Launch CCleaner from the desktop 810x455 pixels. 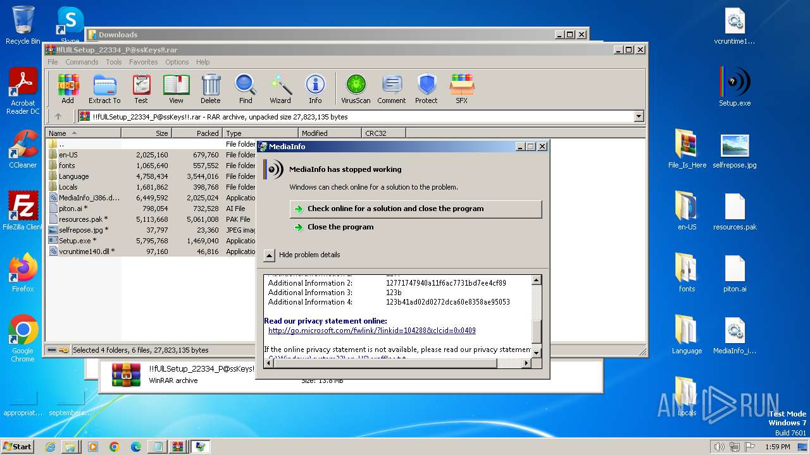point(23,149)
